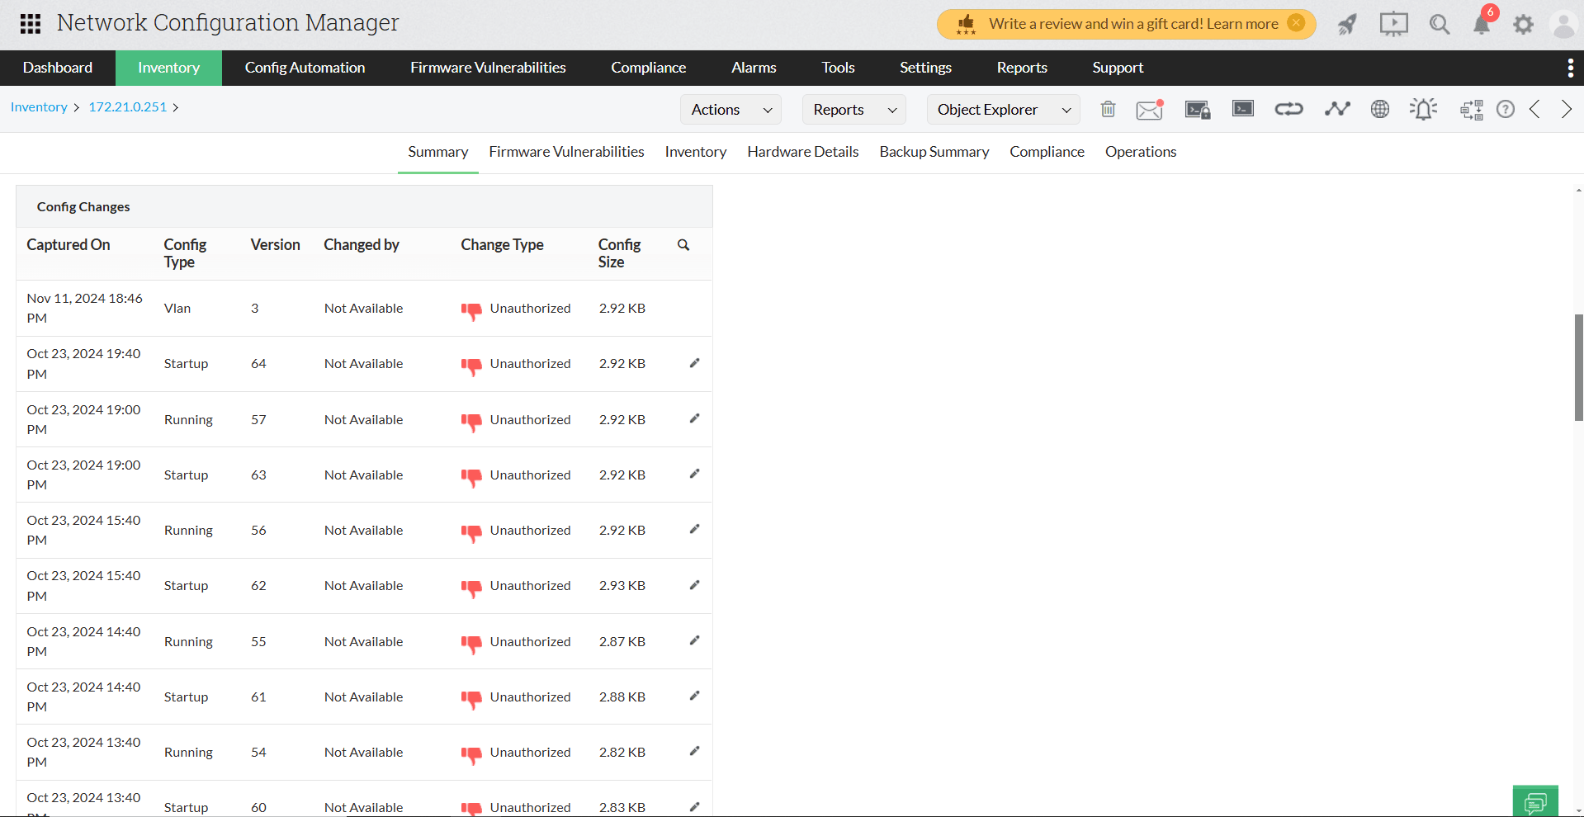Edit config version 64 using its pencil icon
Screen dimensions: 1584x817
tap(694, 363)
